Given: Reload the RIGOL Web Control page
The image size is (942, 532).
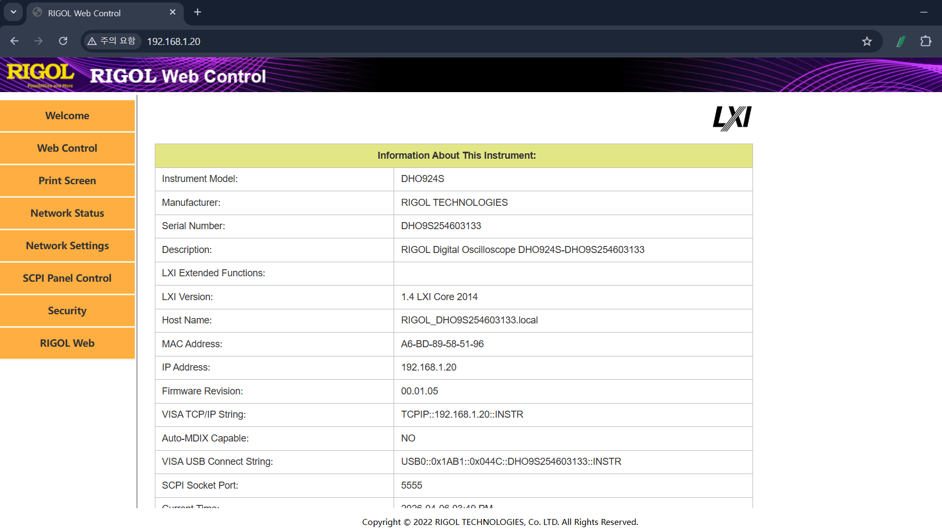Looking at the screenshot, I should pyautogui.click(x=63, y=41).
